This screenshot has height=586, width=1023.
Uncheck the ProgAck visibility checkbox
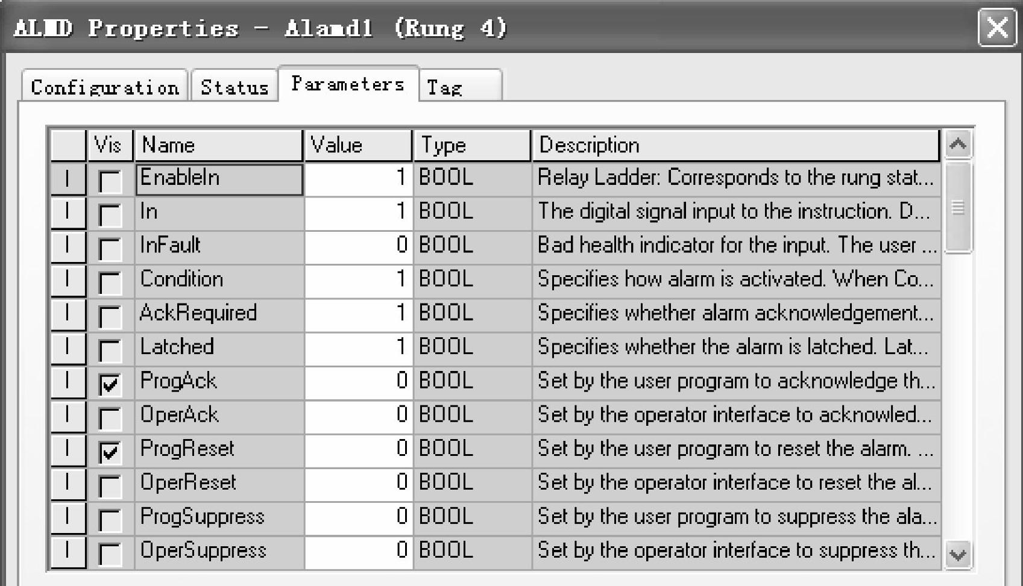pyautogui.click(x=109, y=384)
